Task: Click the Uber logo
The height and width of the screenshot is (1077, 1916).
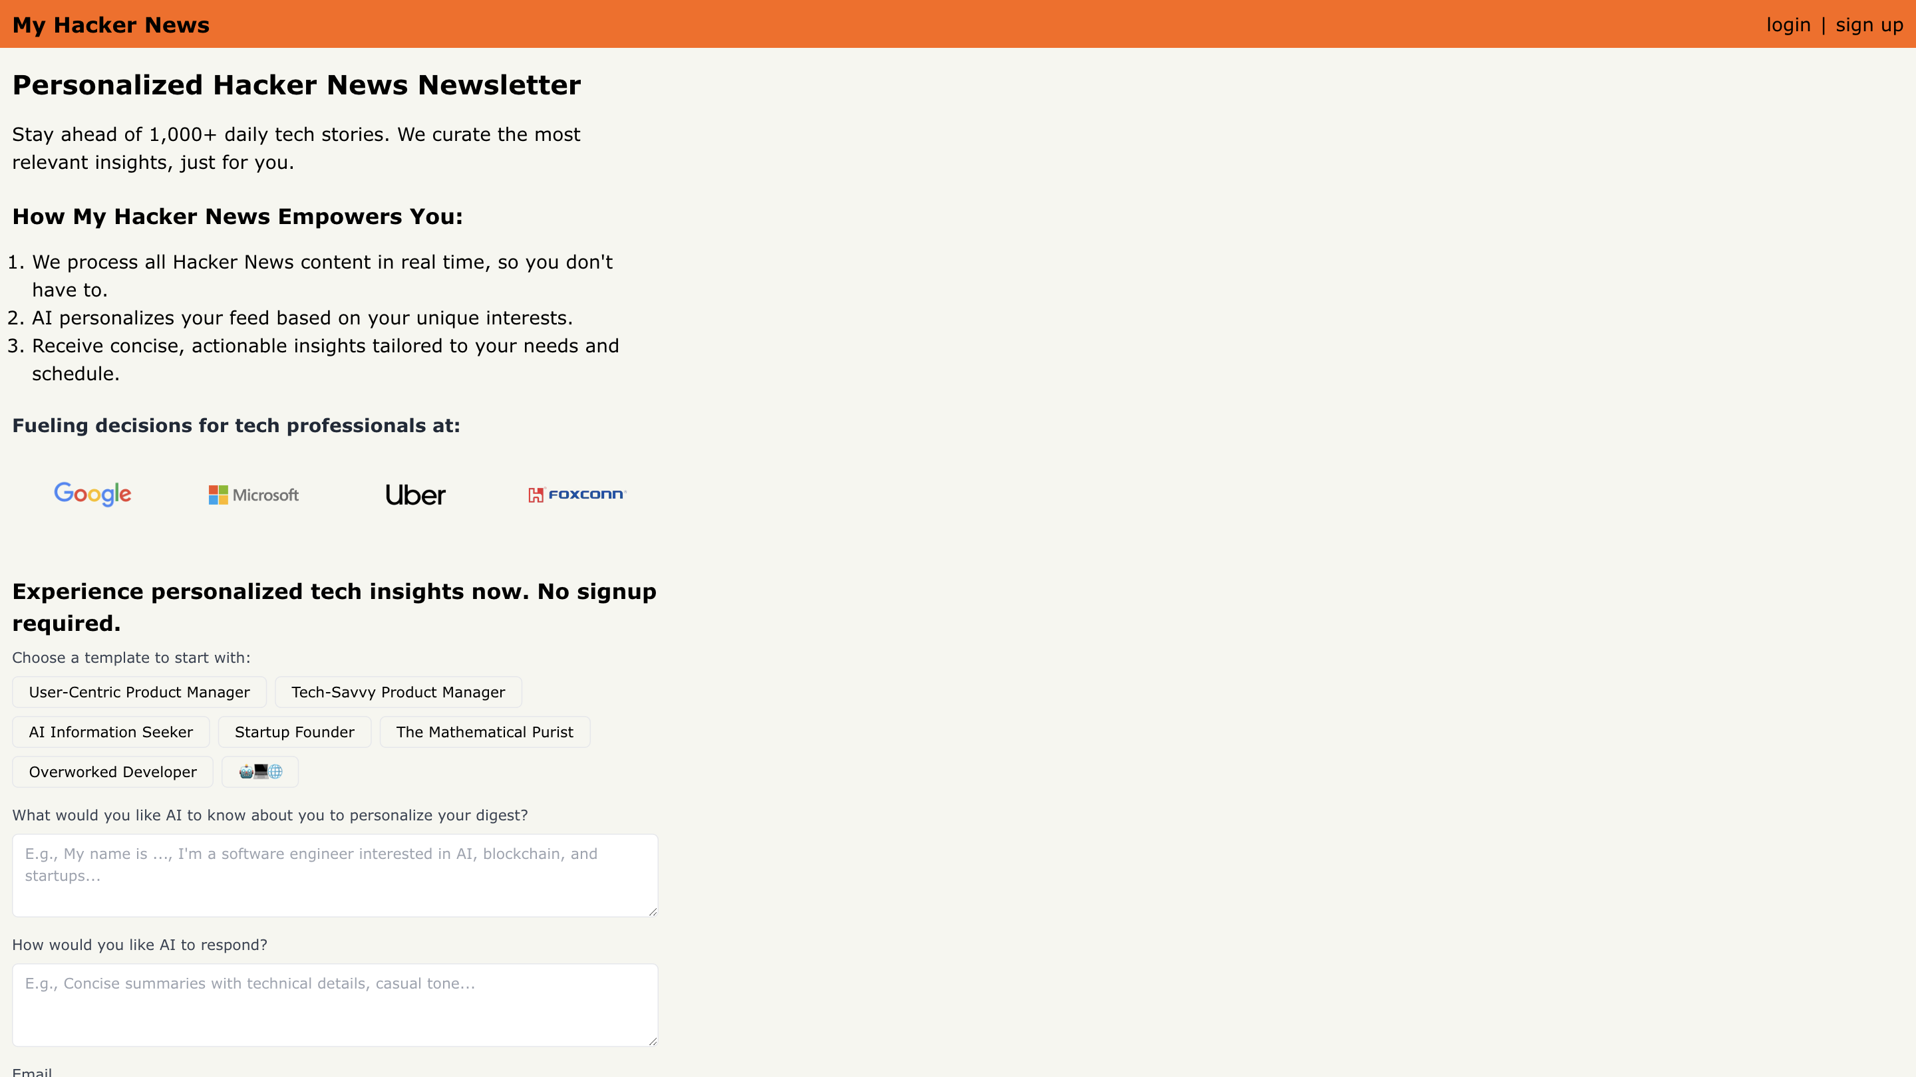Action: pos(415,494)
